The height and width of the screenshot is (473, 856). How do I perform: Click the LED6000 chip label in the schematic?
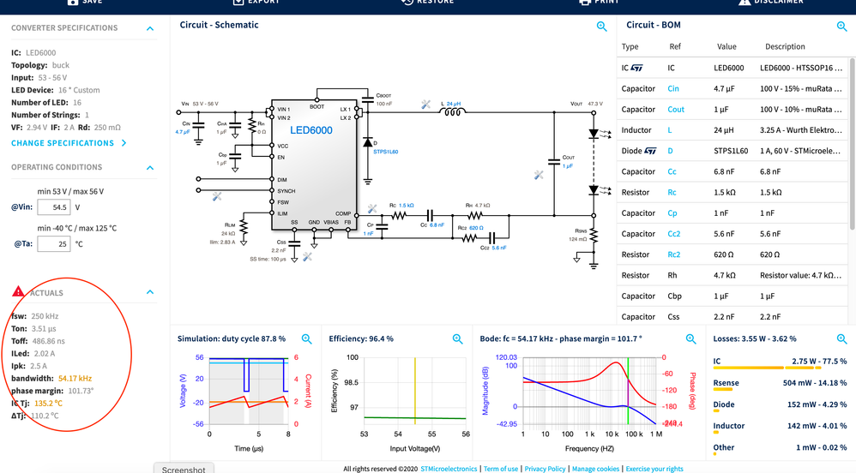(310, 130)
